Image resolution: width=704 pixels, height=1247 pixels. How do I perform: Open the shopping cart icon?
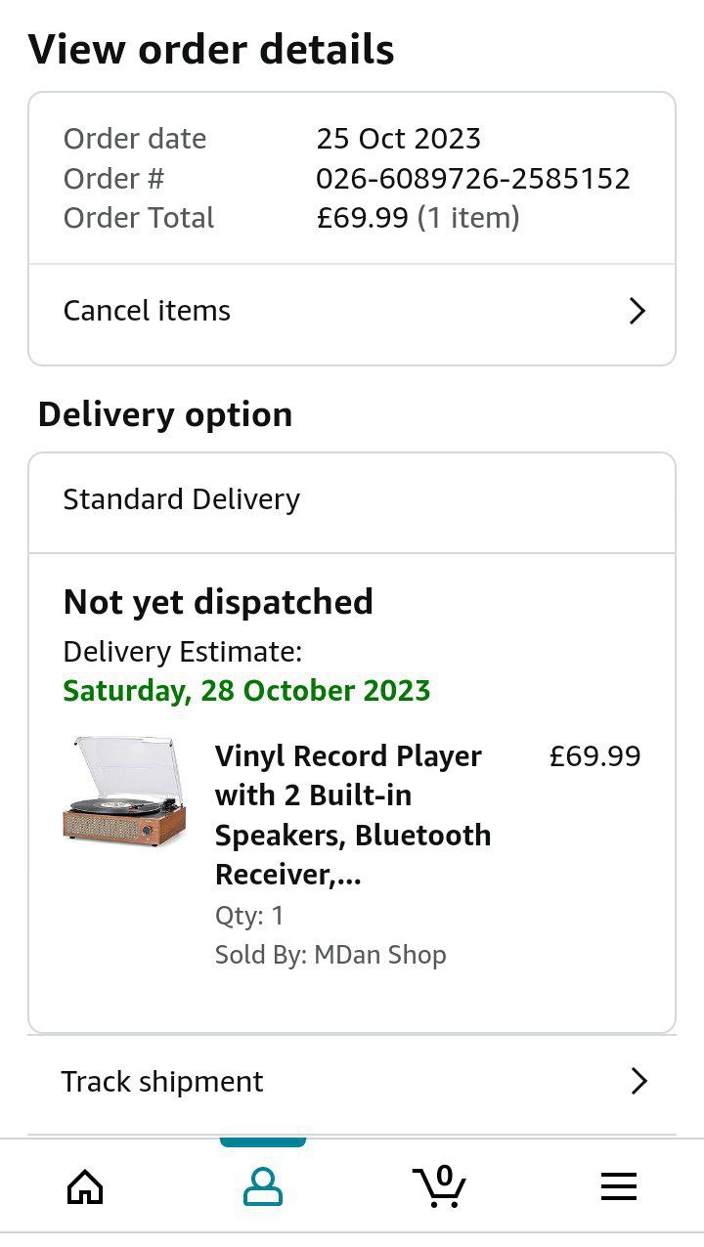pos(439,1186)
